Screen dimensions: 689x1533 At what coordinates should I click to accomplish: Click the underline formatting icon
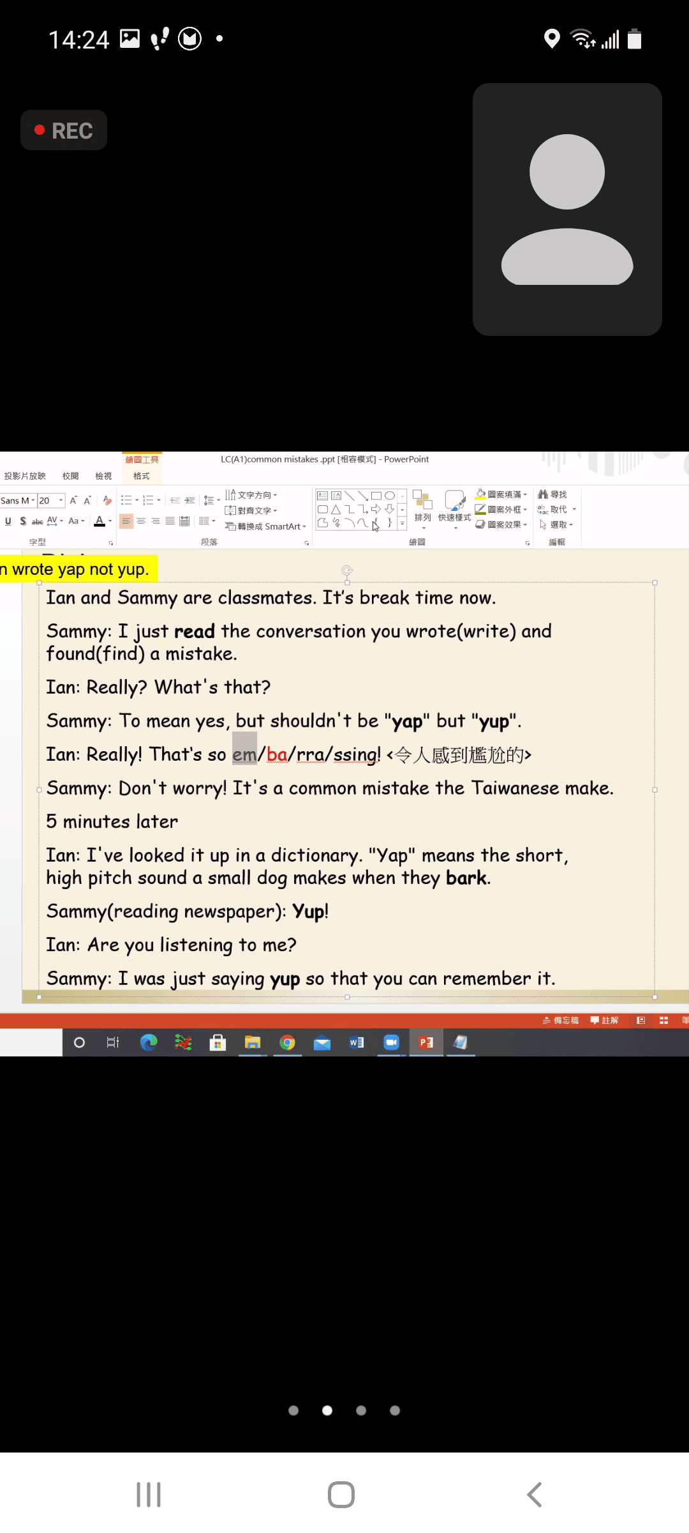click(x=8, y=521)
